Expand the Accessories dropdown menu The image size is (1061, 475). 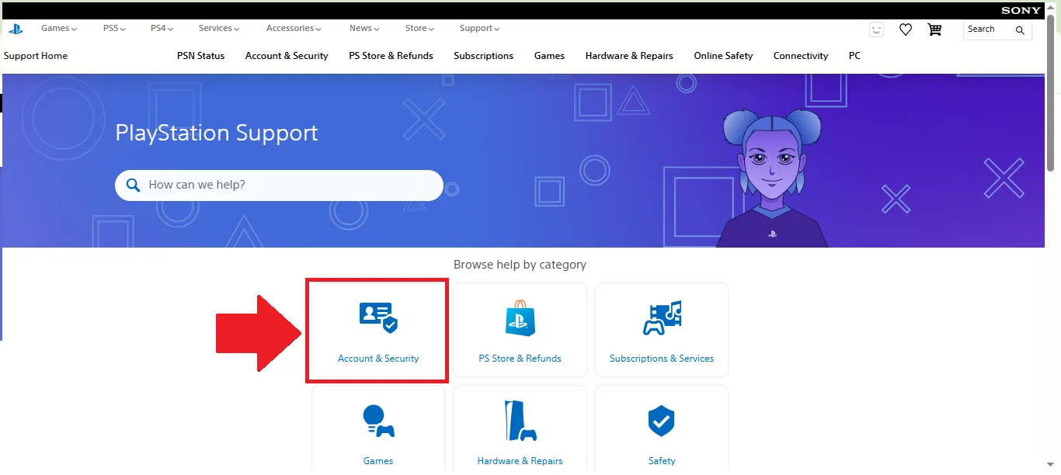pyautogui.click(x=294, y=28)
